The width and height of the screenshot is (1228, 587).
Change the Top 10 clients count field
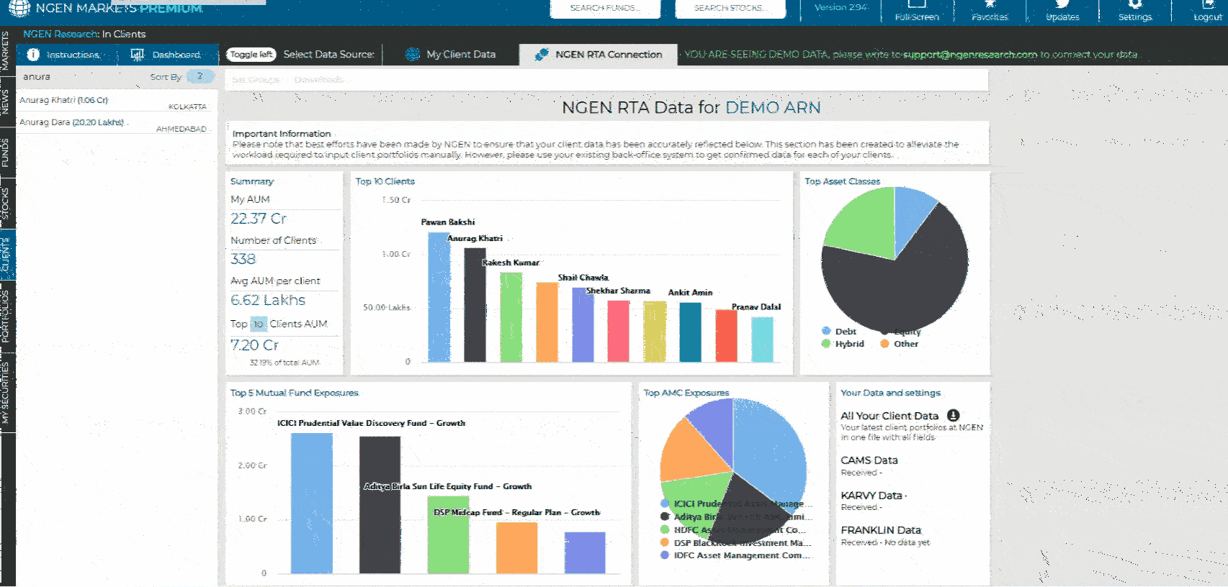[x=258, y=324]
